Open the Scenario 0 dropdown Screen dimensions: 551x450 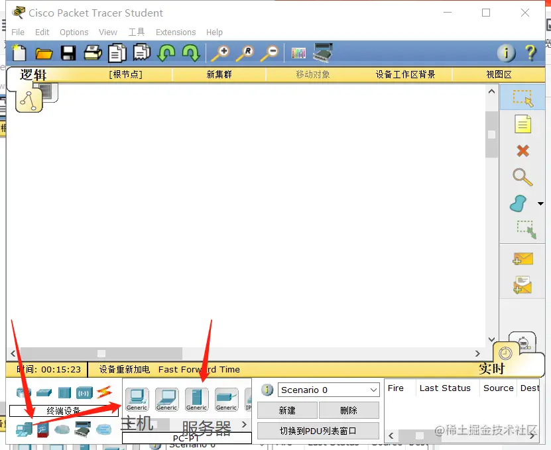[x=329, y=390]
